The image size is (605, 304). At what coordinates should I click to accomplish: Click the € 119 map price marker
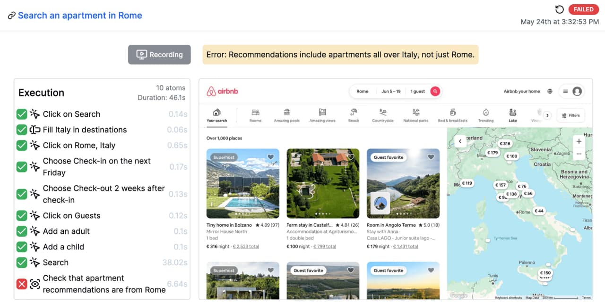point(467,183)
